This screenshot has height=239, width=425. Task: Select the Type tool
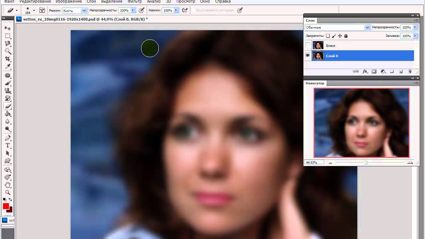[8, 146]
